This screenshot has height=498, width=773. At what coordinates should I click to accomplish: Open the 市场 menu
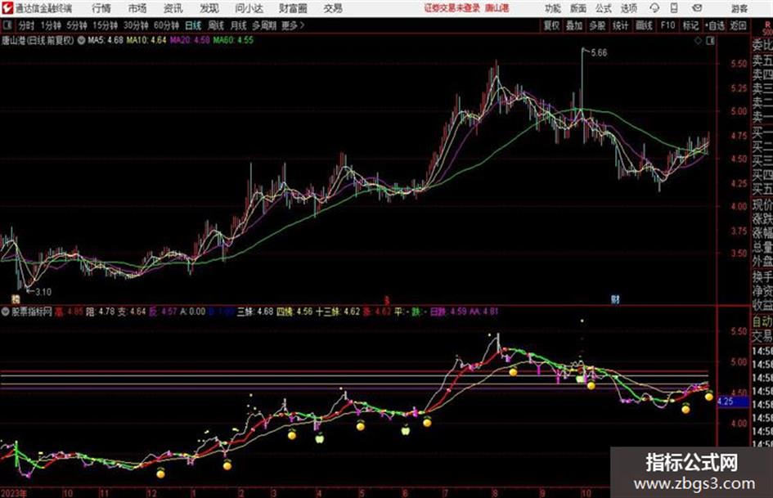click(x=137, y=8)
